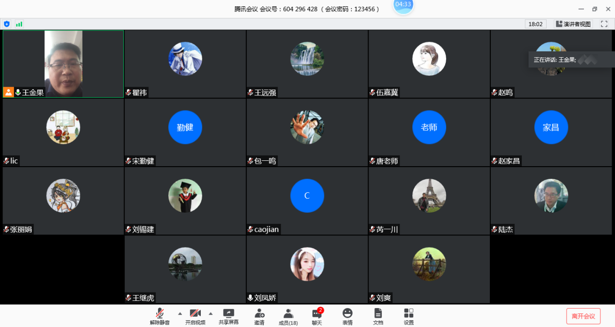Open the 表情 emoji reactions
Viewport: 615px width, 327px height.
(x=347, y=316)
